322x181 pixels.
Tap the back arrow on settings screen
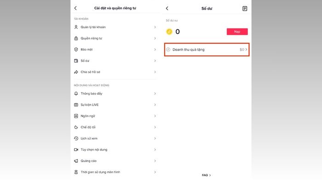click(75, 8)
